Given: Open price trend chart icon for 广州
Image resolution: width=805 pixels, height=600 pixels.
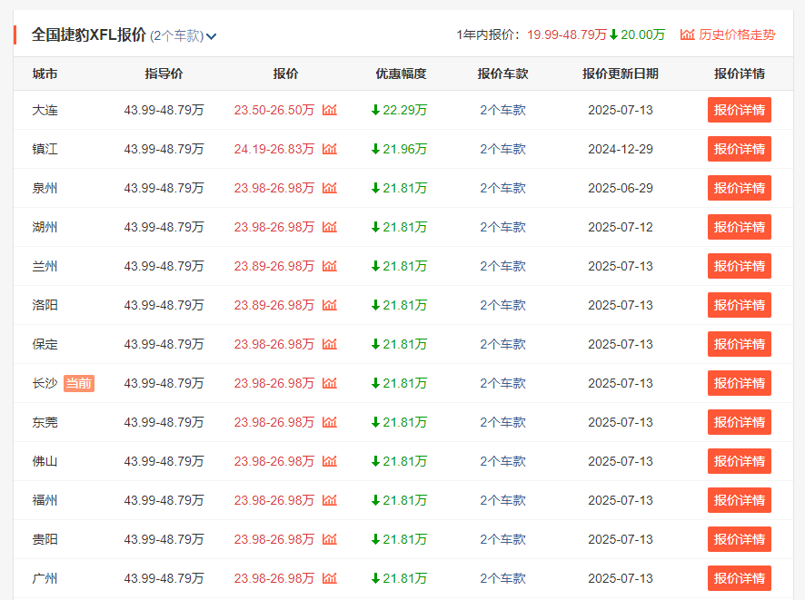Looking at the screenshot, I should pyautogui.click(x=330, y=577).
